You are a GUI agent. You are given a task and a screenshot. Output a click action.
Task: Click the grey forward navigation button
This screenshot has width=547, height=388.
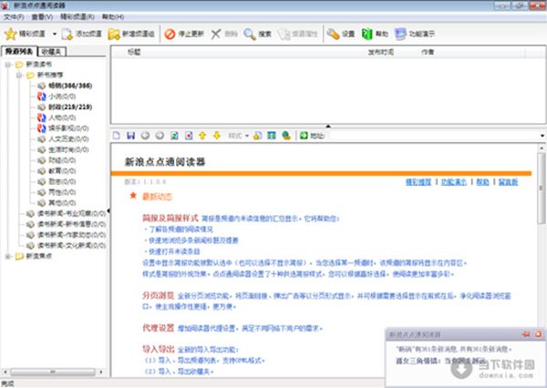(160, 136)
